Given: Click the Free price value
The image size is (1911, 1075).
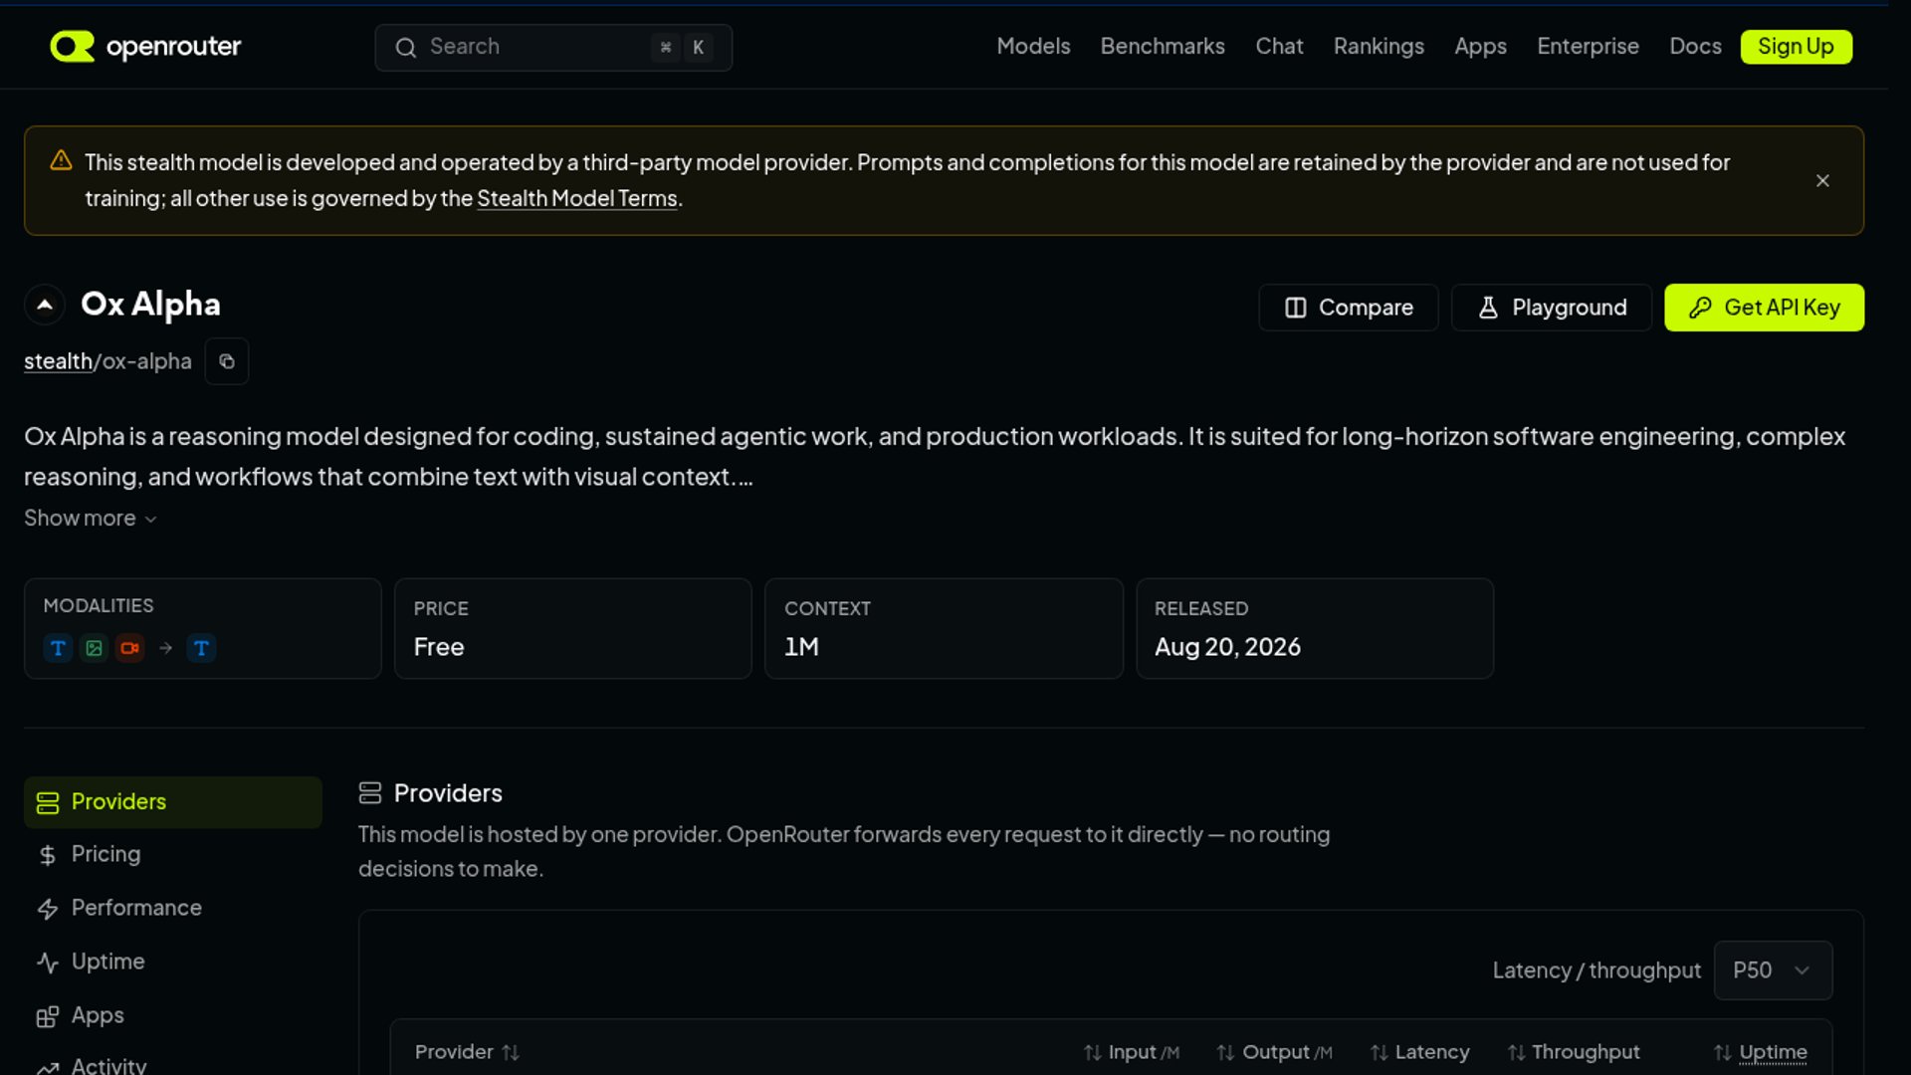Looking at the screenshot, I should (439, 647).
